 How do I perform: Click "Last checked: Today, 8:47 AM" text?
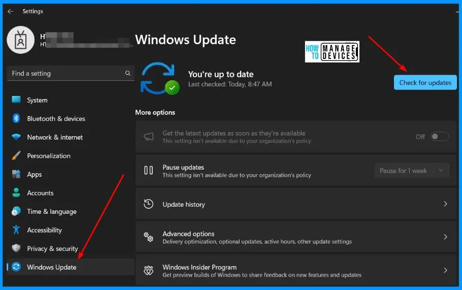pyautogui.click(x=230, y=84)
